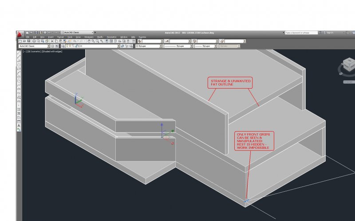355x221 pixels.
Task: Select the Revision Cloud tool
Action: (x=19, y=81)
